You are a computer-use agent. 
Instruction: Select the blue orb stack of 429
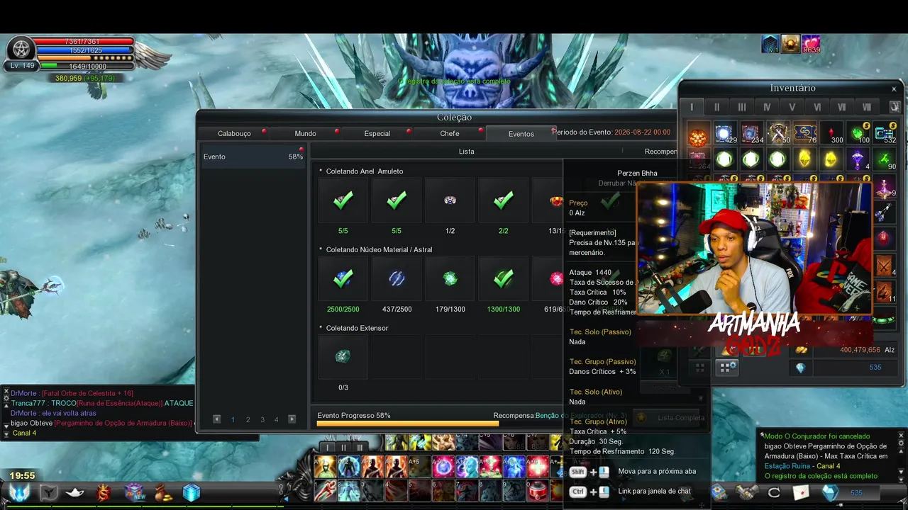coord(724,134)
